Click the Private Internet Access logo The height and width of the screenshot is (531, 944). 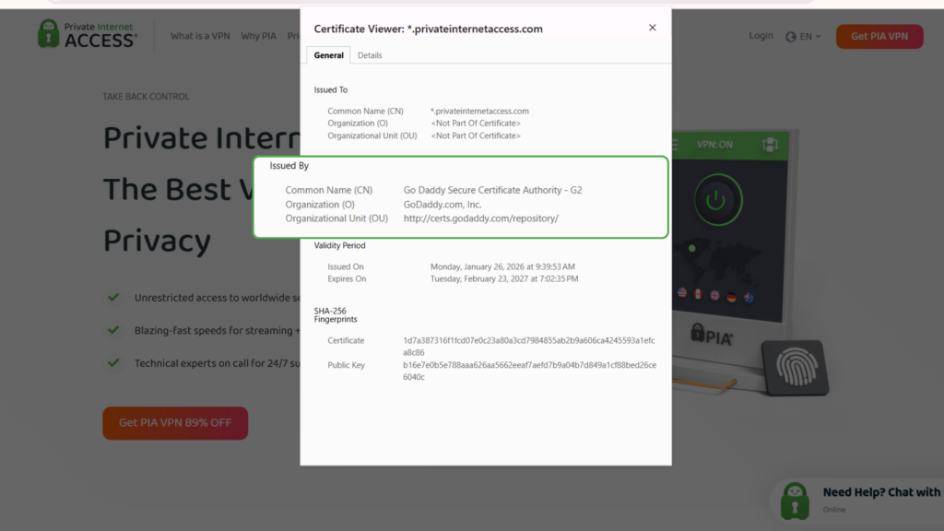click(x=88, y=34)
